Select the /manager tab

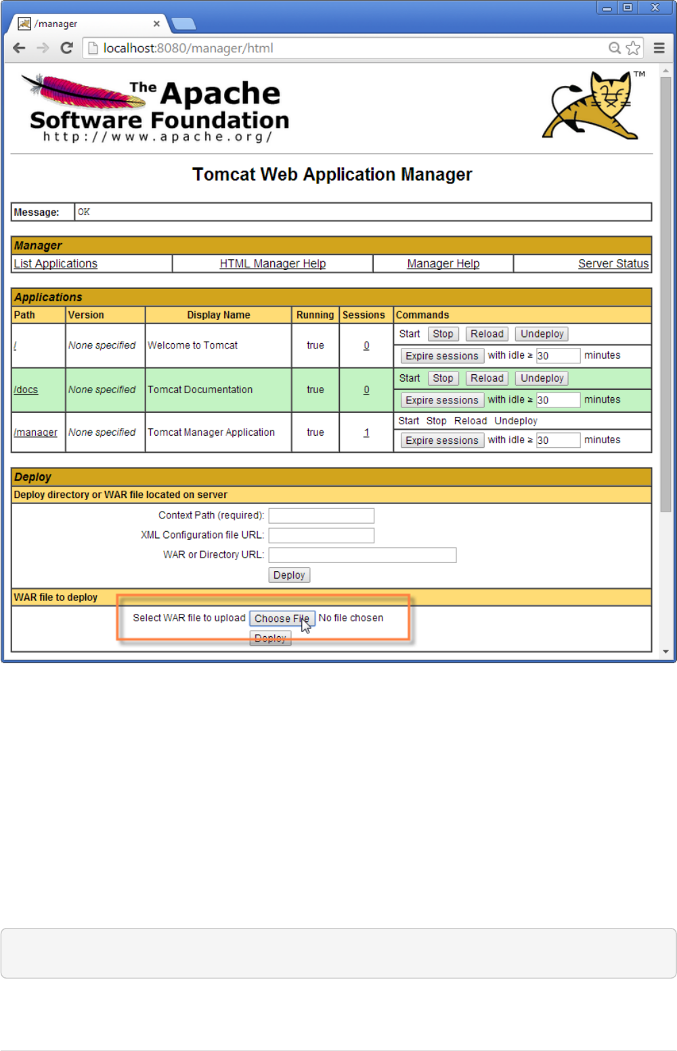point(88,24)
